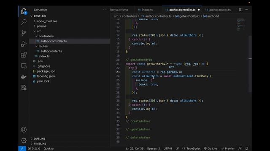Viewport: 270px width, 151px height.
Task: Click Ln 23, Col 35 status entry
Action: [135, 148]
